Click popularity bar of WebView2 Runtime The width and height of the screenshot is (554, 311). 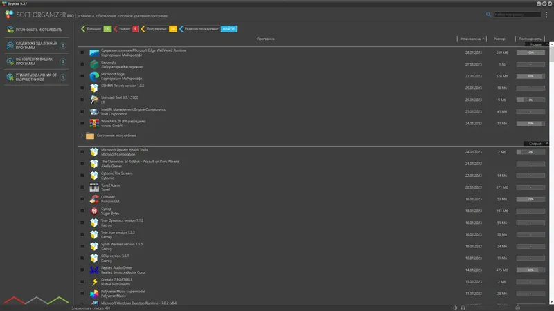(530, 53)
